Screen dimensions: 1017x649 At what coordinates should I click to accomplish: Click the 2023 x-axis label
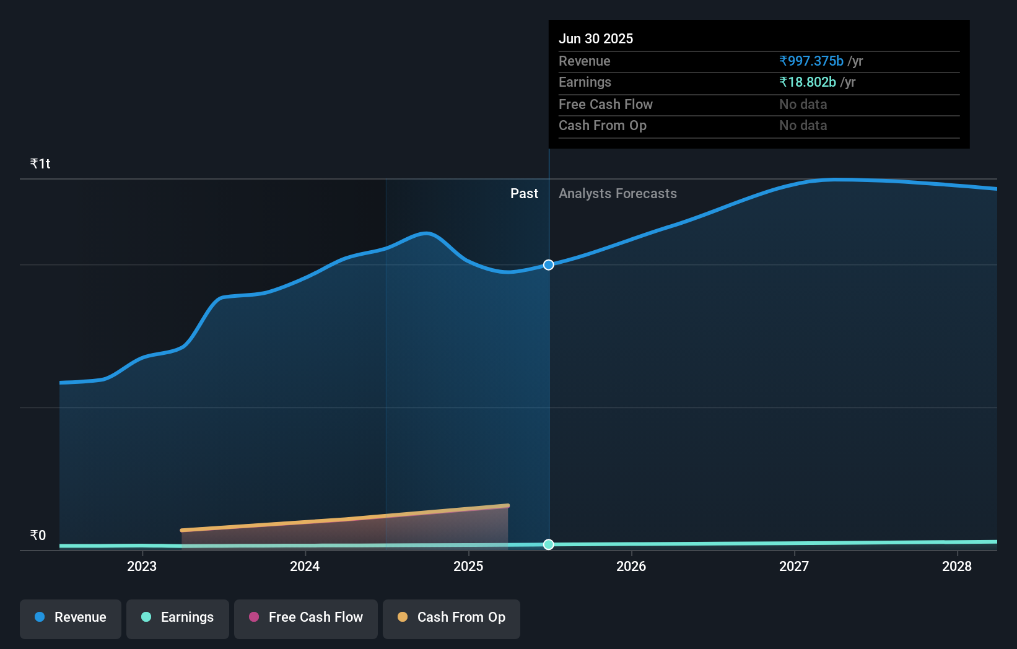142,566
